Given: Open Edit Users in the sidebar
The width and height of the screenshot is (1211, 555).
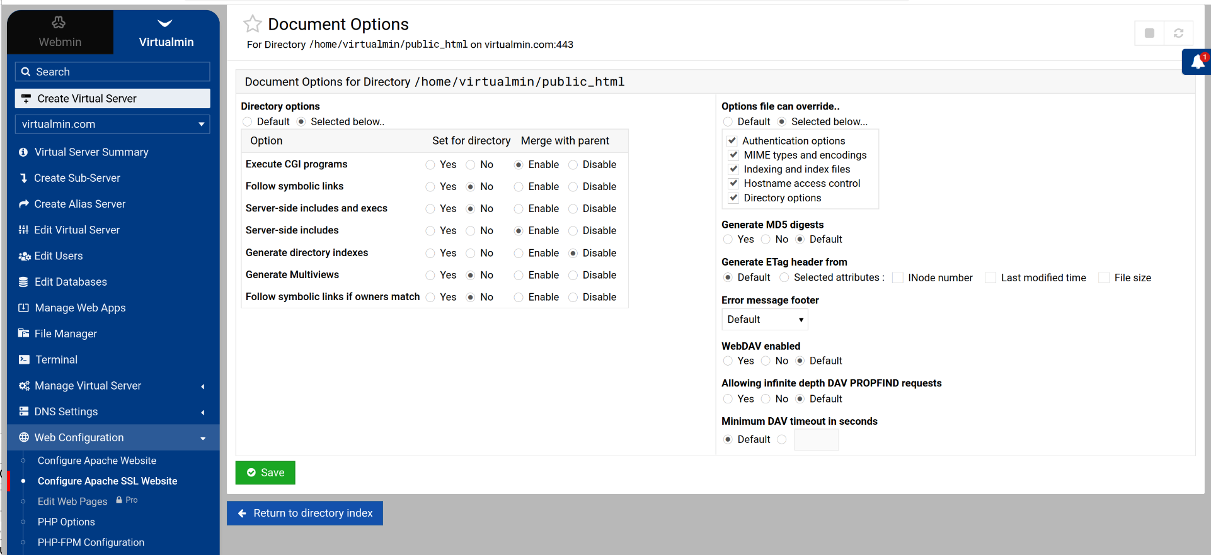Looking at the screenshot, I should tap(59, 256).
